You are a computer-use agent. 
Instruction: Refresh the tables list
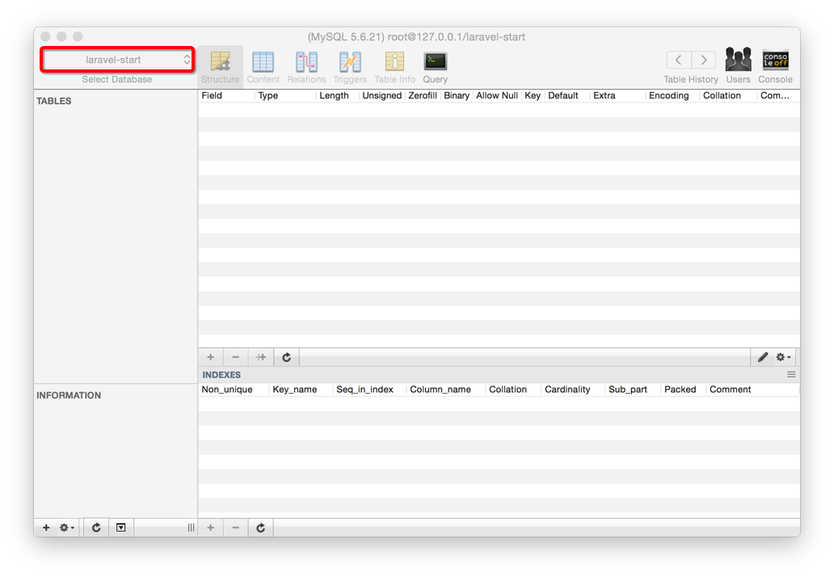(96, 528)
